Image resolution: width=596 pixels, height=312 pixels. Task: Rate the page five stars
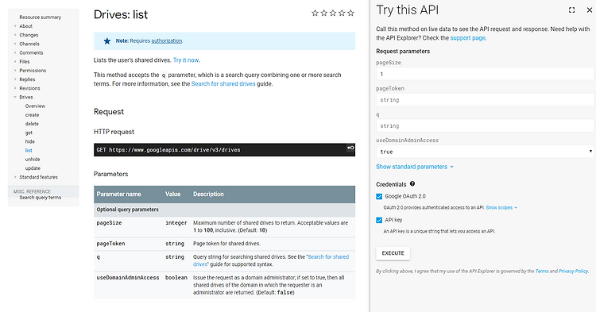[x=350, y=13]
